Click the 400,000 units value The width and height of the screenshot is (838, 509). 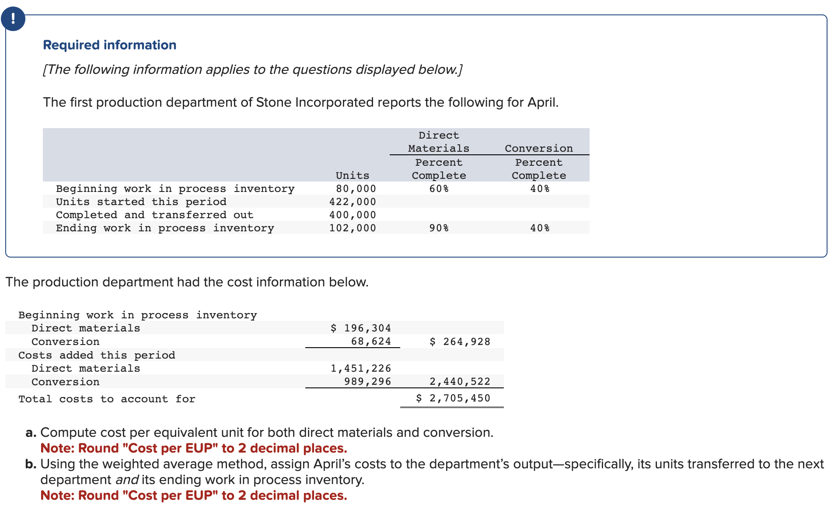tap(353, 215)
